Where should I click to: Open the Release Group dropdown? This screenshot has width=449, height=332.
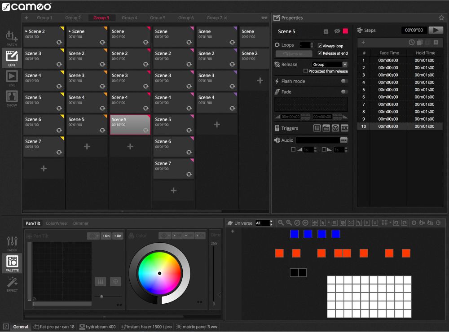point(330,65)
